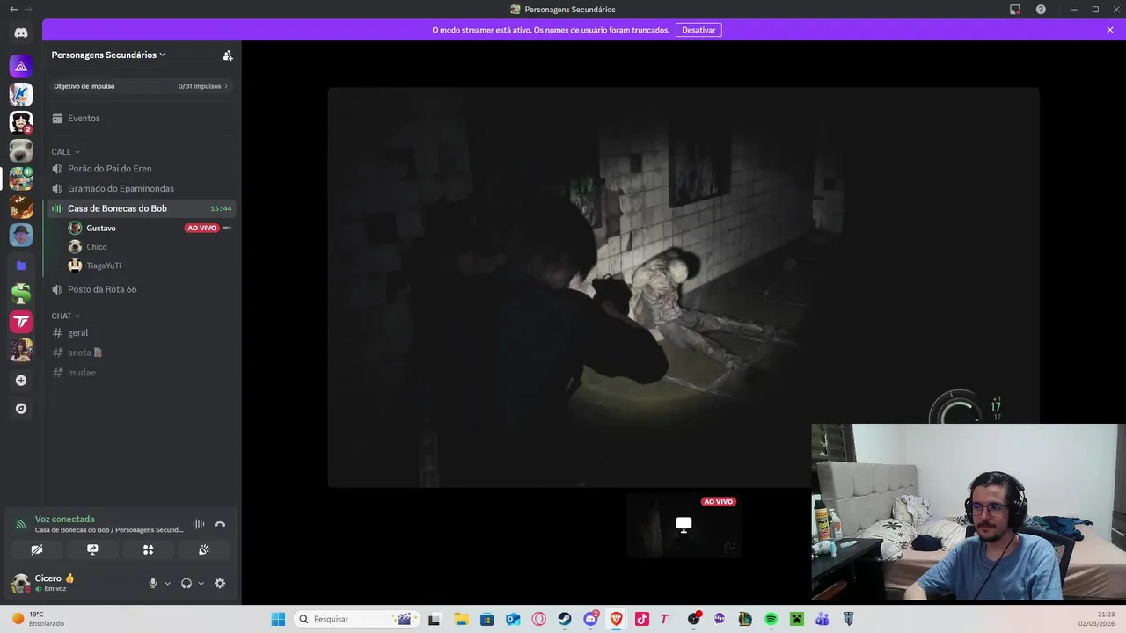Open Spotify from taskbar
The width and height of the screenshot is (1126, 633).
(x=771, y=619)
